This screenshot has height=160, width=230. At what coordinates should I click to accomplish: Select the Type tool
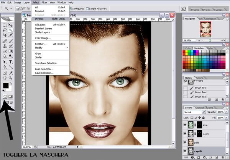click(x=11, y=62)
